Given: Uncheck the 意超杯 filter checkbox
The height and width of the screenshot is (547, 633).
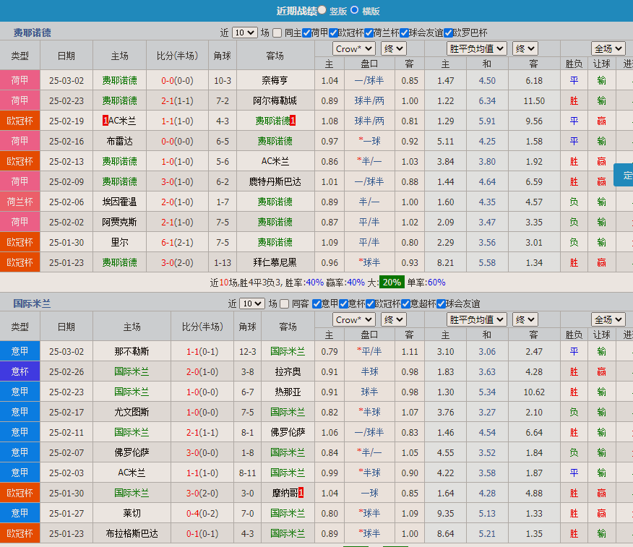Looking at the screenshot, I should (404, 303).
